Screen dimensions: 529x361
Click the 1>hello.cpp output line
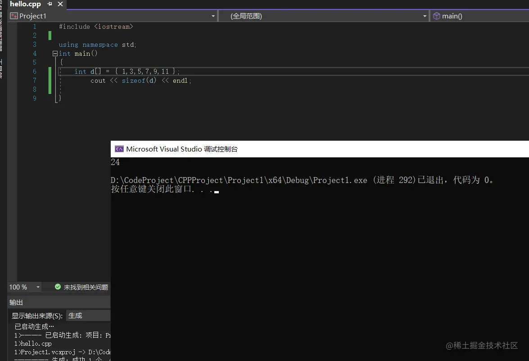[x=33, y=344]
